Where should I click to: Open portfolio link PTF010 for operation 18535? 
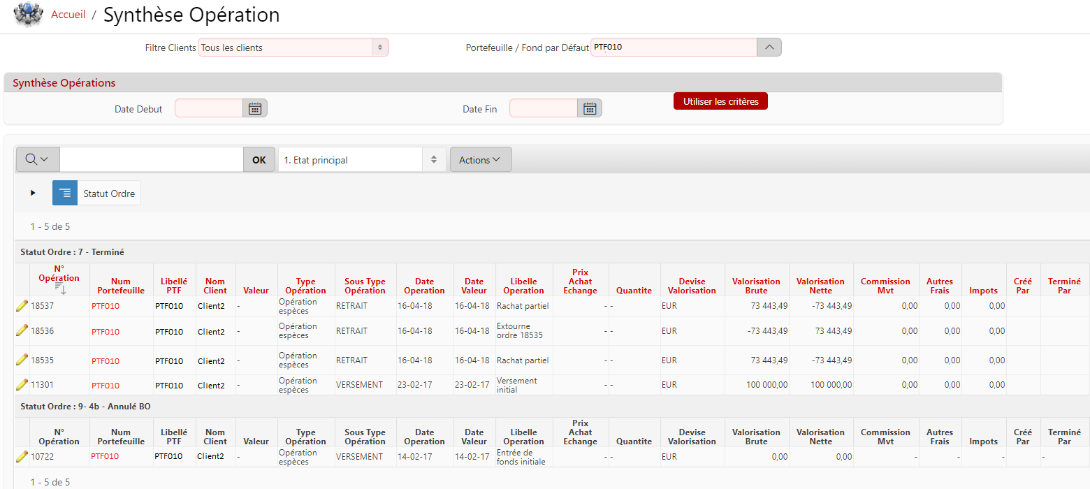[x=106, y=361]
